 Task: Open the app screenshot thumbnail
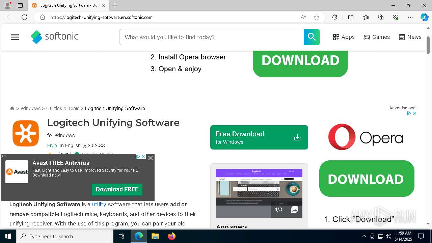point(259,193)
